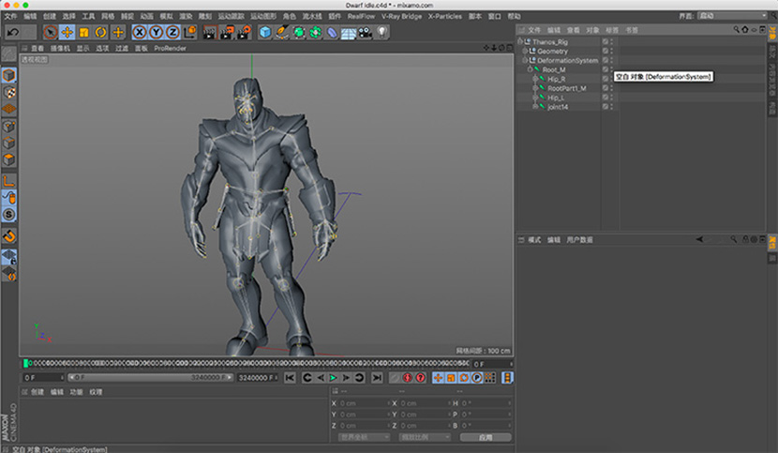Open the Edit Render Settings icon
The image size is (778, 453).
point(244,33)
